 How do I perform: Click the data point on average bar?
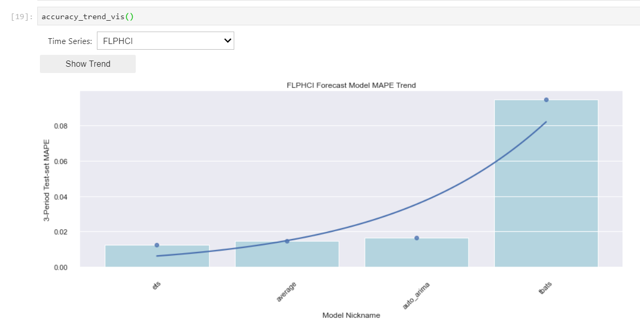287,241
